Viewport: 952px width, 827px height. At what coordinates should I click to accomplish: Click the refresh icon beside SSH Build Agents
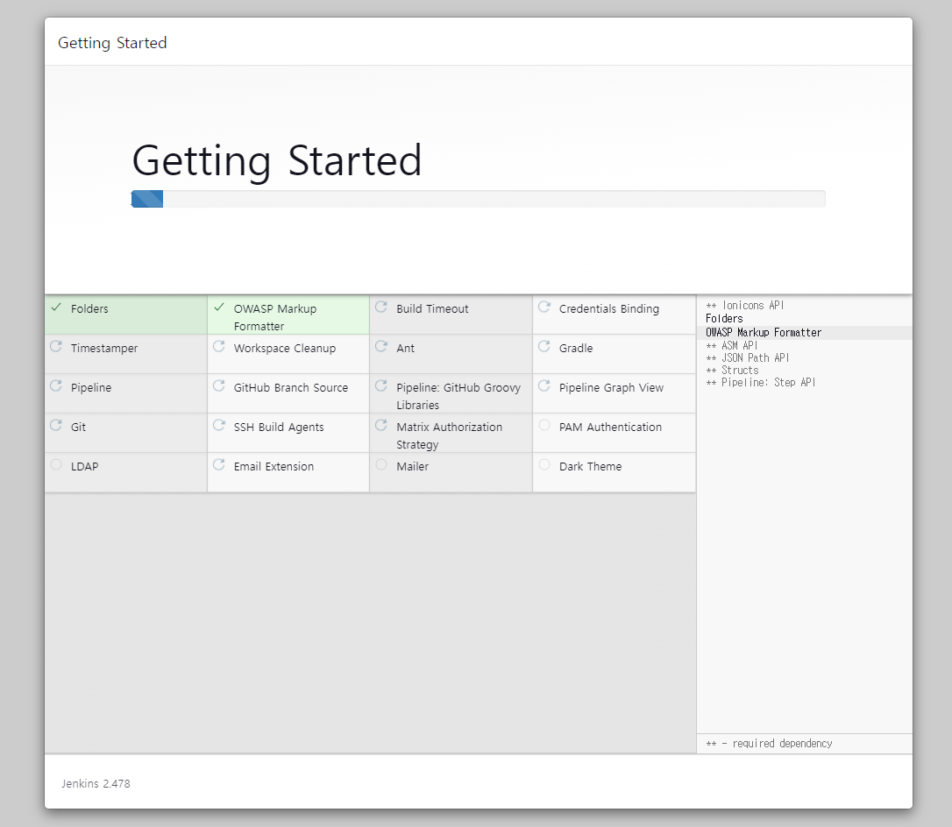point(219,426)
